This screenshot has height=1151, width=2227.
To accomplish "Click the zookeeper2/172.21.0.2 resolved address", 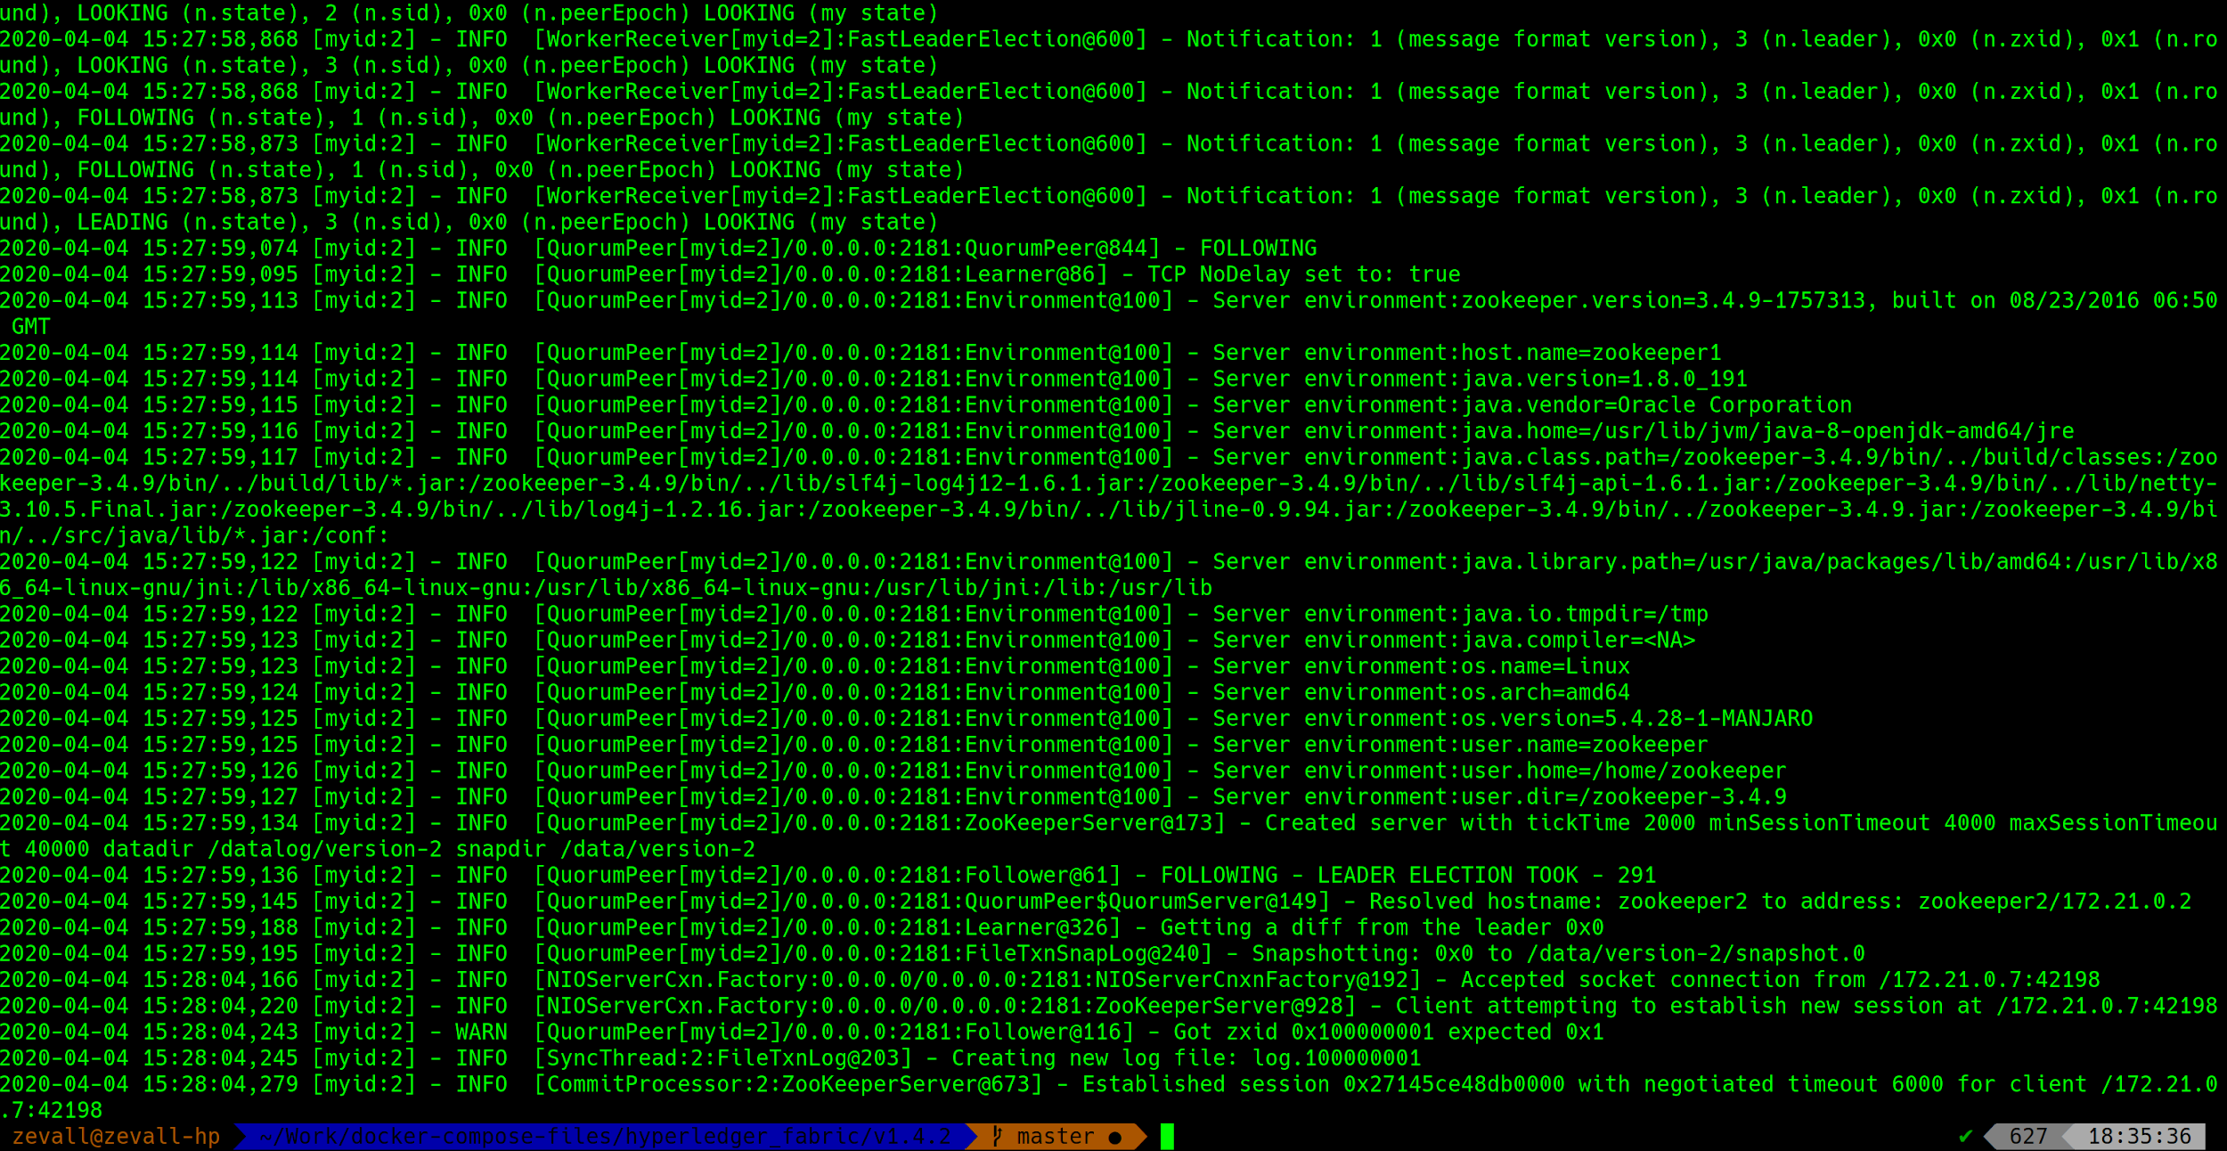I will [x=2054, y=902].
